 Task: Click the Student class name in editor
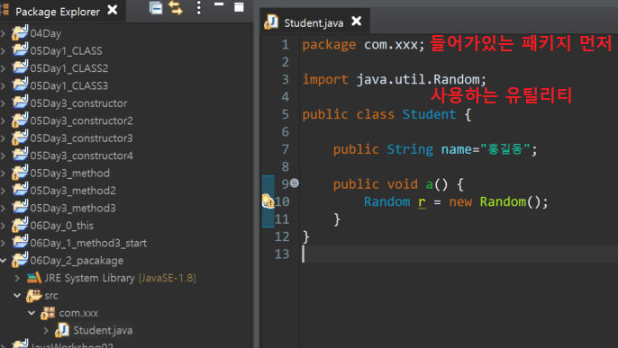[x=429, y=114]
